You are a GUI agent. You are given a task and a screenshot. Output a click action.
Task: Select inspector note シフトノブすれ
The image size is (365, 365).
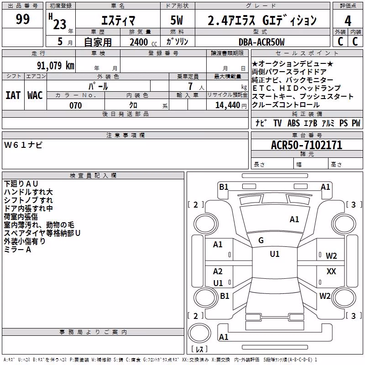[28, 200]
